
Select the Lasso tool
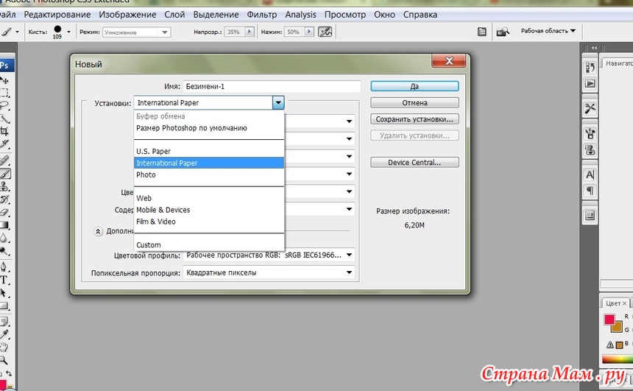[x=4, y=106]
